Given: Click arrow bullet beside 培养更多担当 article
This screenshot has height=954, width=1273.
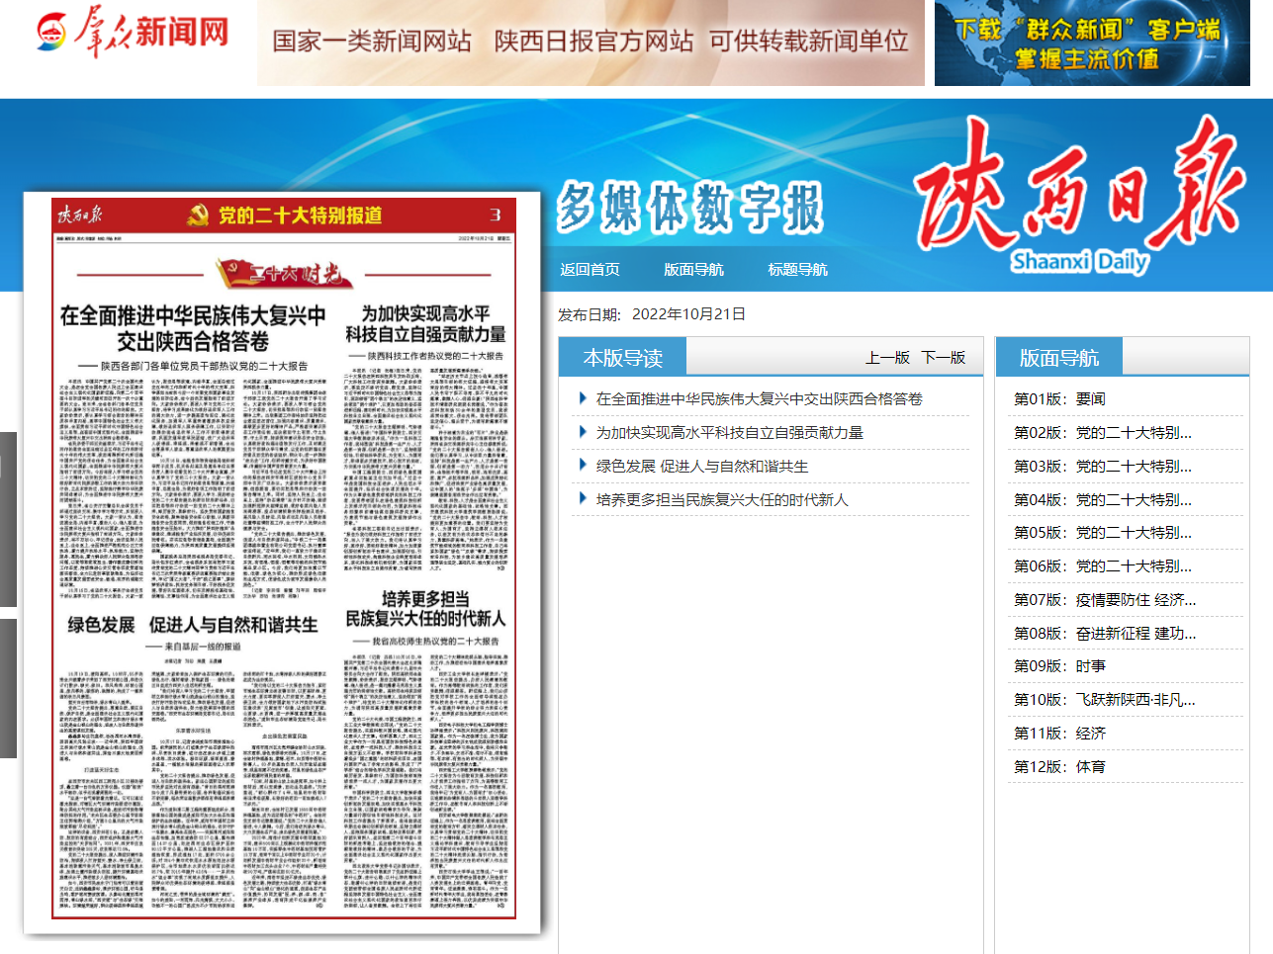Looking at the screenshot, I should click(x=583, y=498).
